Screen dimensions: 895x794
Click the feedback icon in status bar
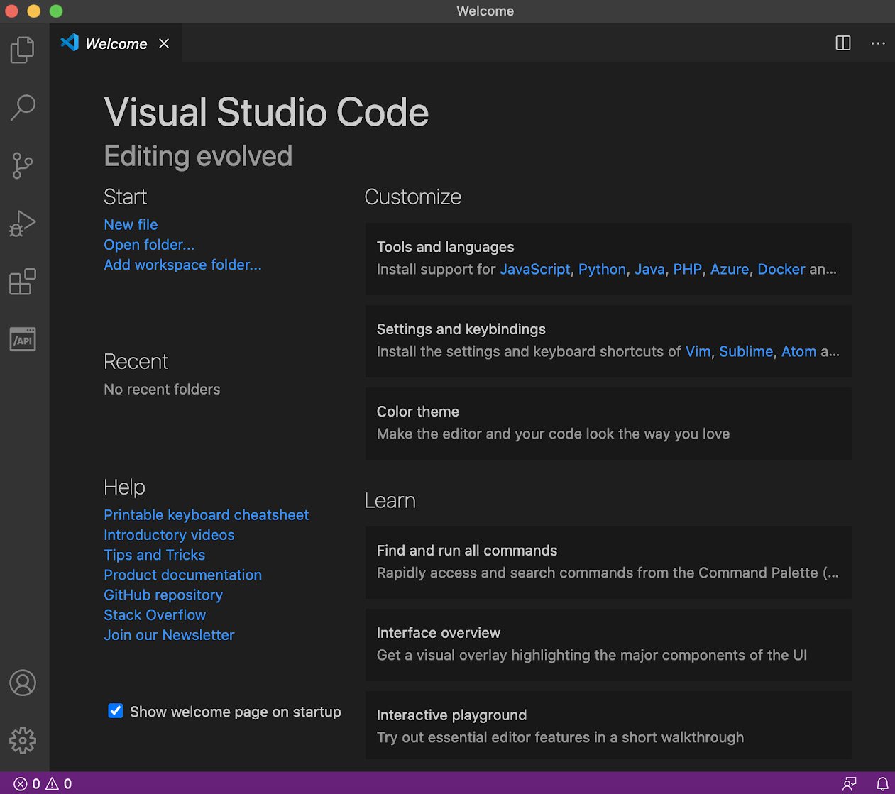point(850,784)
